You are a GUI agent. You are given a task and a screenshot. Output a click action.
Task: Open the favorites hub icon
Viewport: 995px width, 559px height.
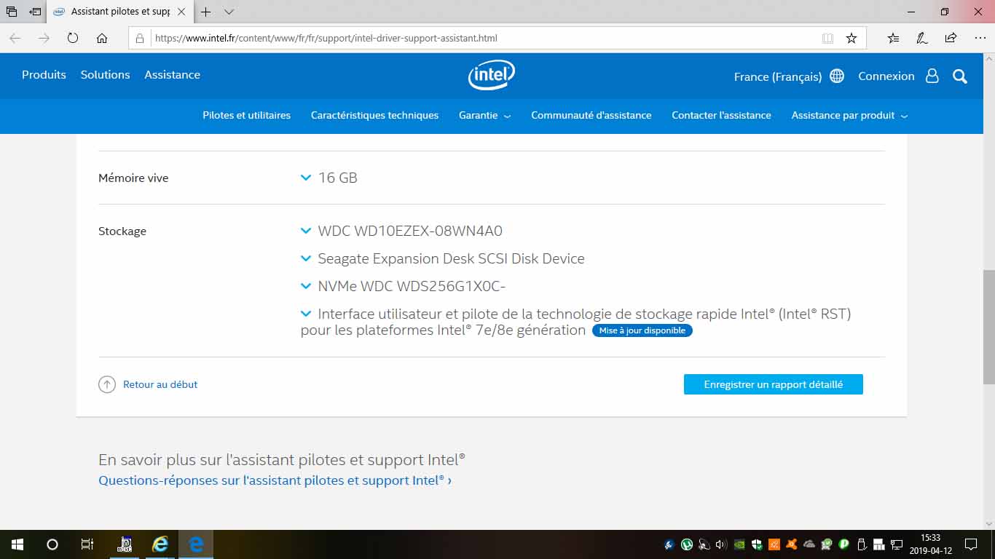point(894,38)
